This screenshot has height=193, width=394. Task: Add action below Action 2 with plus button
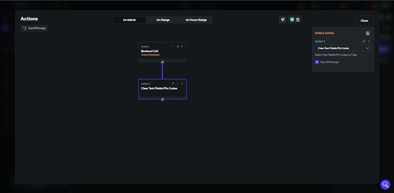(162, 99)
